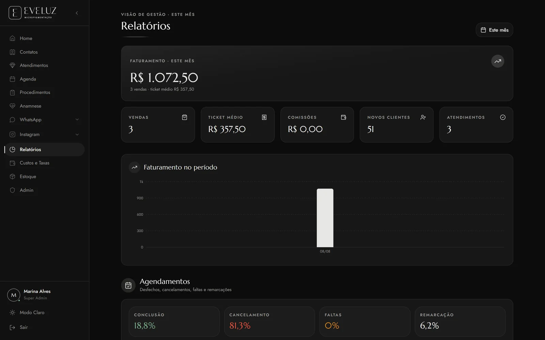The height and width of the screenshot is (340, 545).
Task: Click the add-user icon in Novos Clientes card
Action: tap(423, 117)
